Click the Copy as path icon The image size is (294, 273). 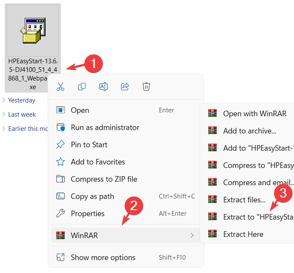coord(61,196)
